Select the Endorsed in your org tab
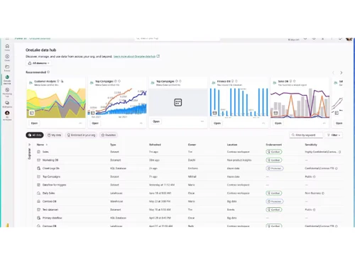Image resolution: width=355 pixels, height=266 pixels. (81, 135)
